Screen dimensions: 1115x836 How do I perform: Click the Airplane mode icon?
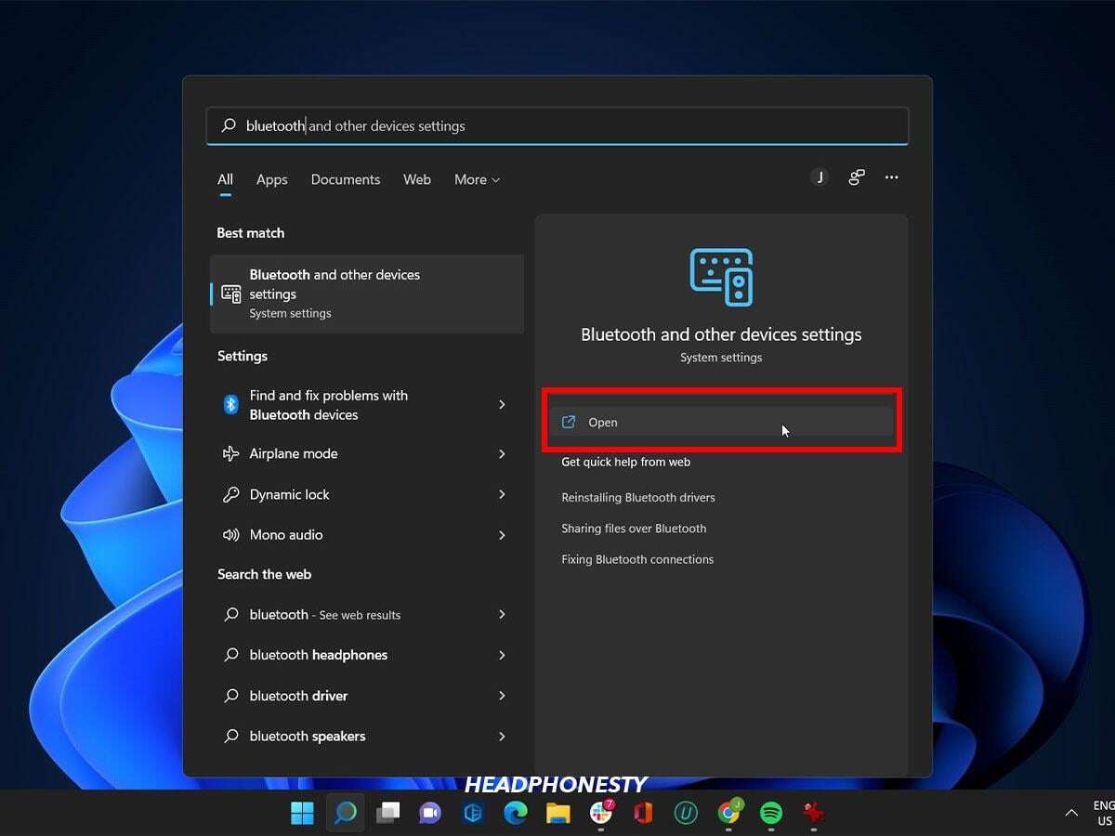(x=230, y=453)
